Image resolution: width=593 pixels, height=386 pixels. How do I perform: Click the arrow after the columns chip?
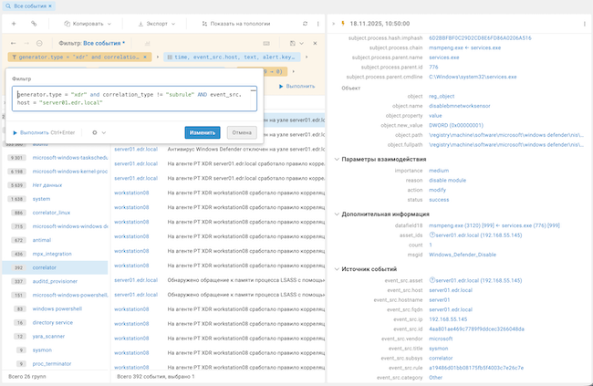(x=307, y=57)
